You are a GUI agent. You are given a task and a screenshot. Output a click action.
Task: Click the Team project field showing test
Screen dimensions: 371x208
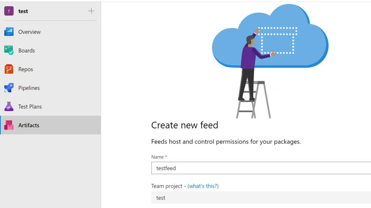click(261, 198)
